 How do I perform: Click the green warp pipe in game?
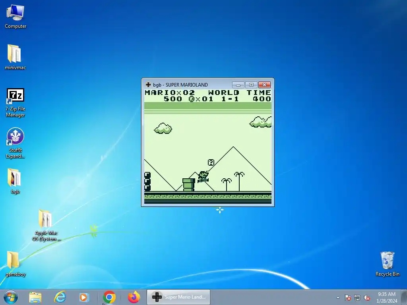[189, 185]
